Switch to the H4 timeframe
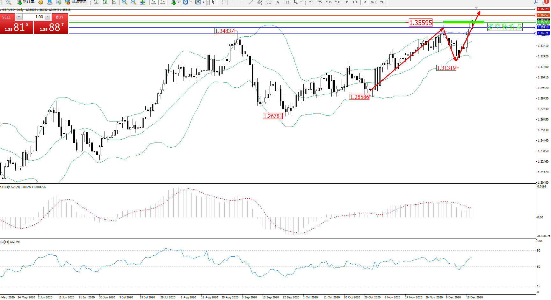Screen dimensions: 551x300 (355, 2)
